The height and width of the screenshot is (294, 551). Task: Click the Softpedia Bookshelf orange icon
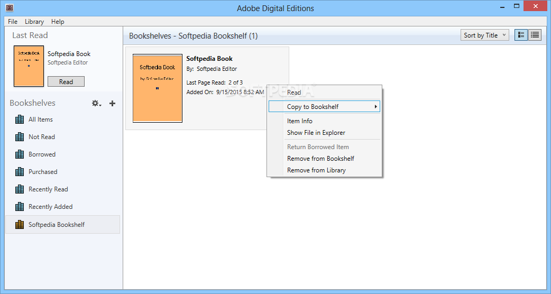pyautogui.click(x=20, y=224)
